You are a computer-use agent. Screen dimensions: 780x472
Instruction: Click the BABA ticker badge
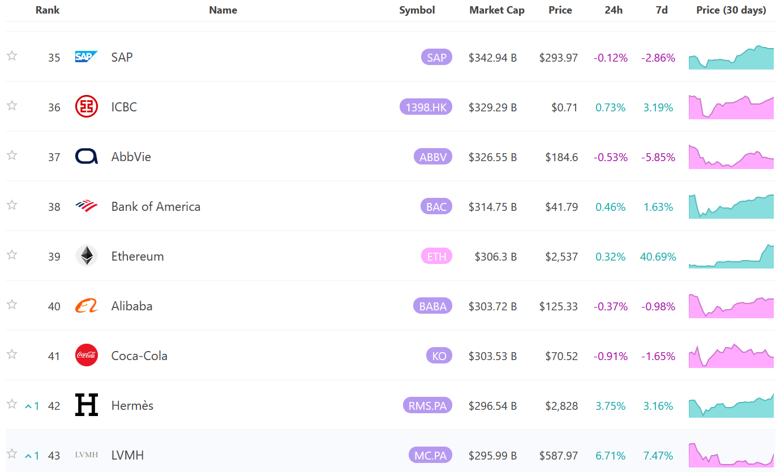click(x=432, y=306)
